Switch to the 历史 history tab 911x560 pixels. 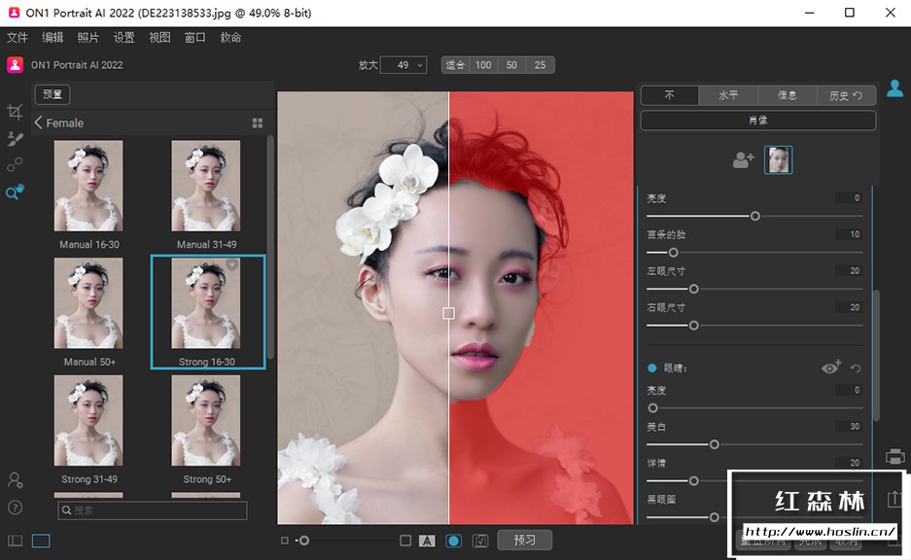(845, 95)
